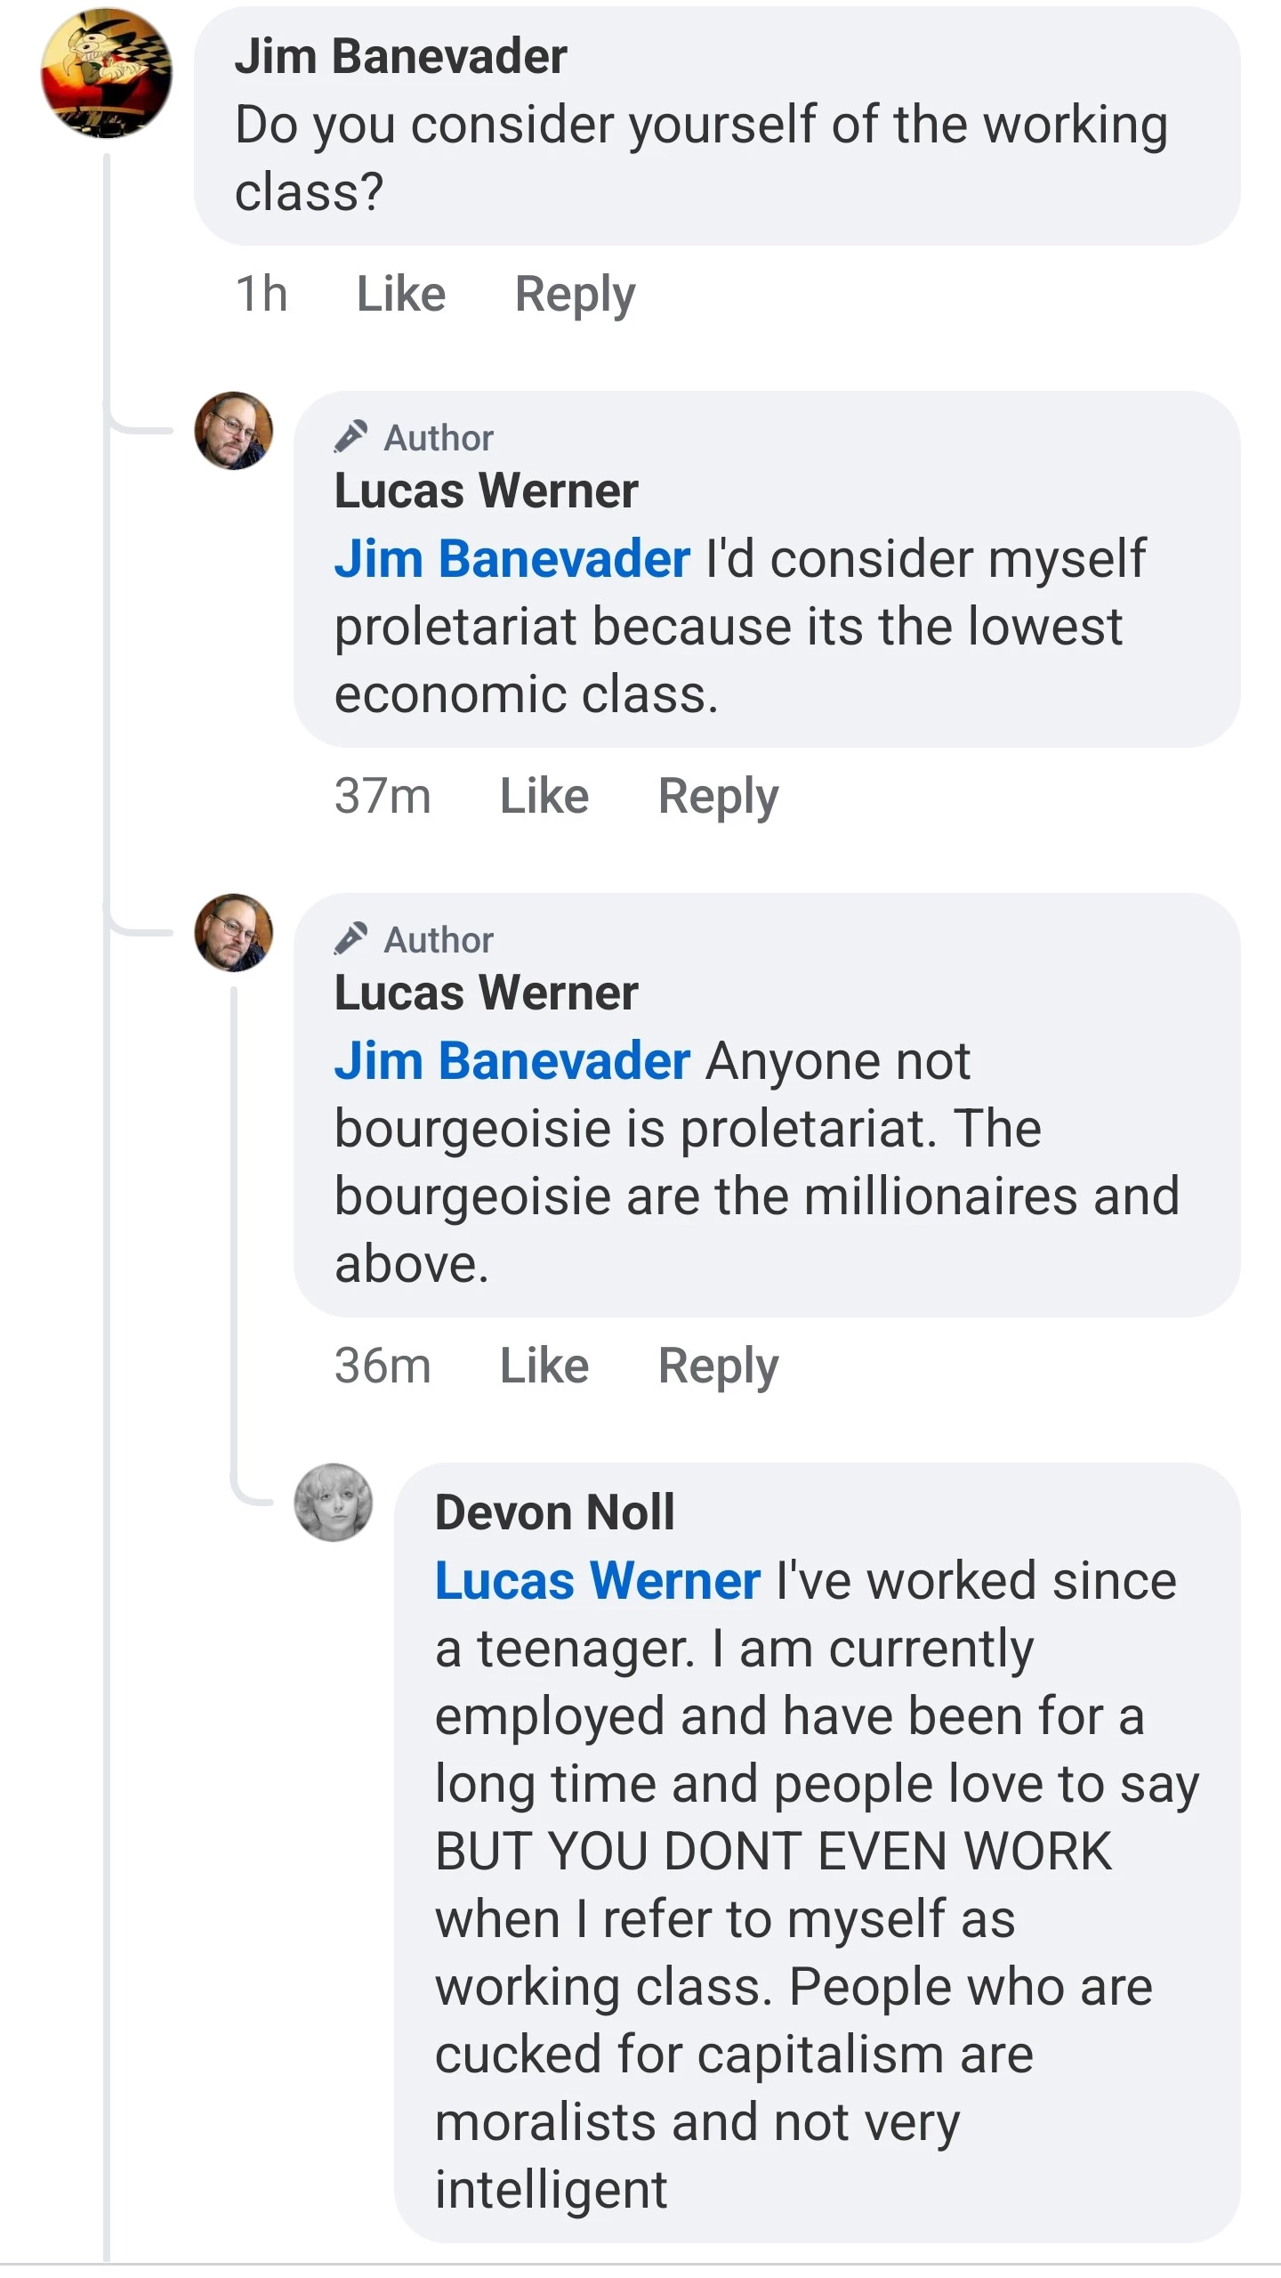
Task: Click the blue Jim Banevader mention before "I'd consider"
Action: [512, 559]
